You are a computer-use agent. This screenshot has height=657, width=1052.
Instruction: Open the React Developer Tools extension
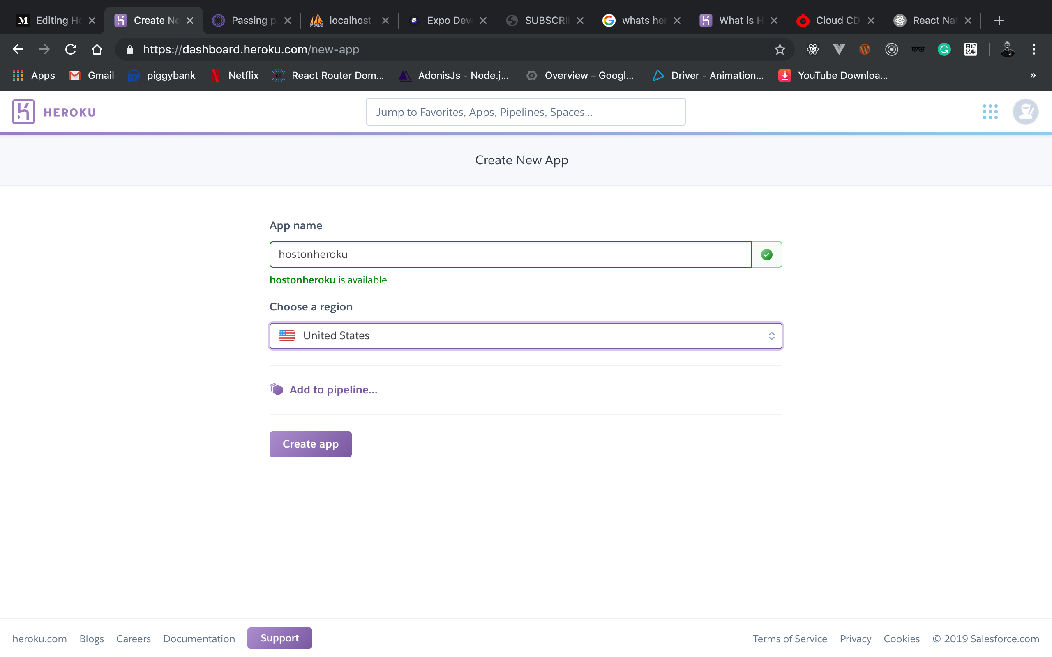click(x=812, y=49)
